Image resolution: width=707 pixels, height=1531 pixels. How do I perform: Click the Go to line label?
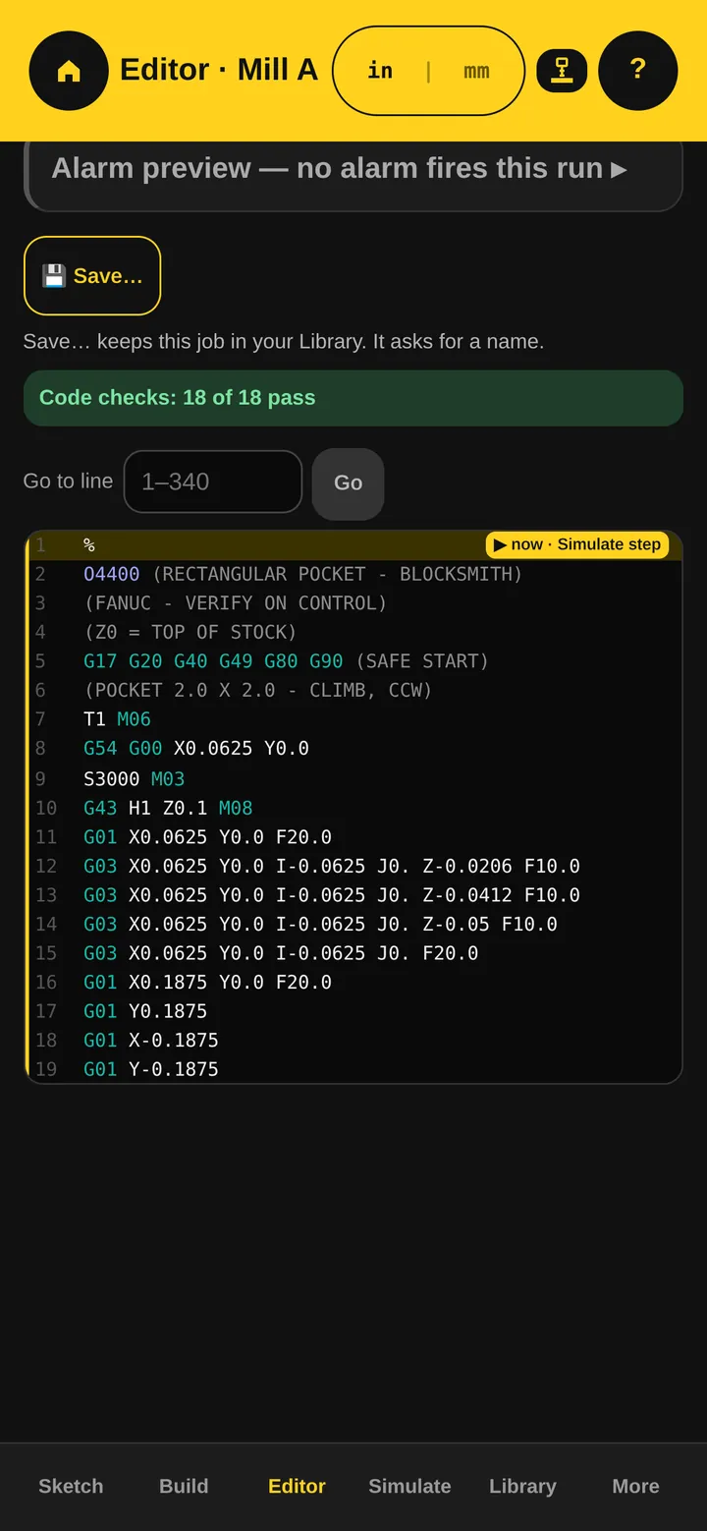(69, 482)
